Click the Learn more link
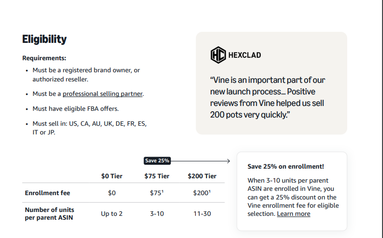 pos(294,213)
